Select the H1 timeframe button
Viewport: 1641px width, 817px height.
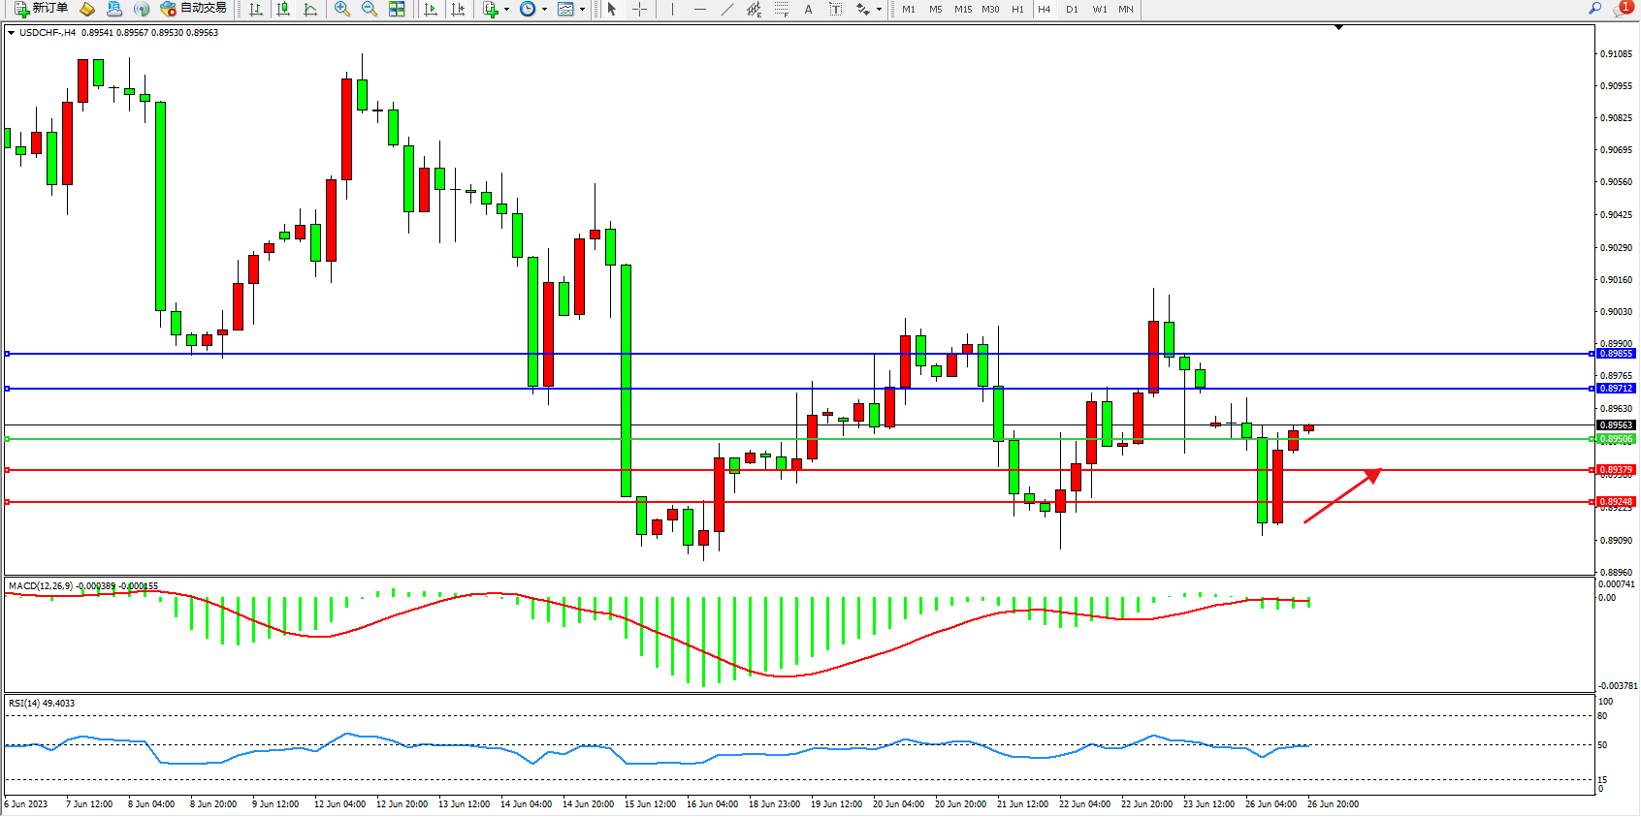click(x=1017, y=10)
